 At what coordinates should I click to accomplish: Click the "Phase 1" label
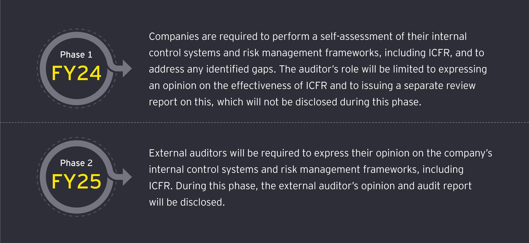click(76, 55)
